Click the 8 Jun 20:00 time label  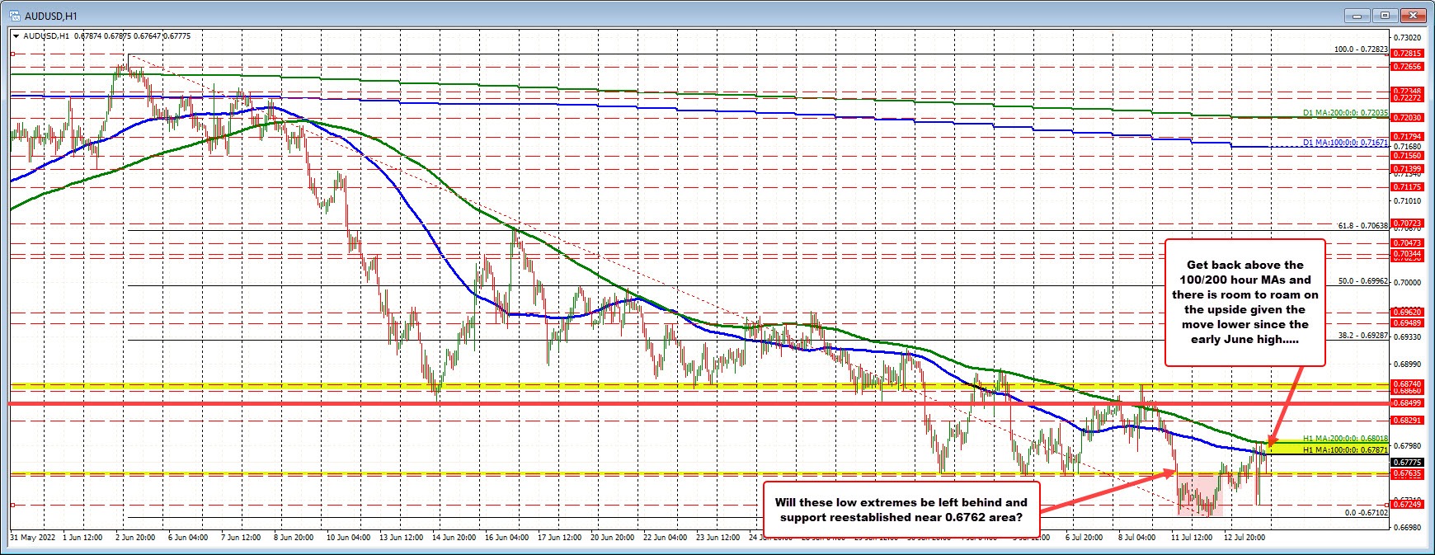pyautogui.click(x=294, y=536)
